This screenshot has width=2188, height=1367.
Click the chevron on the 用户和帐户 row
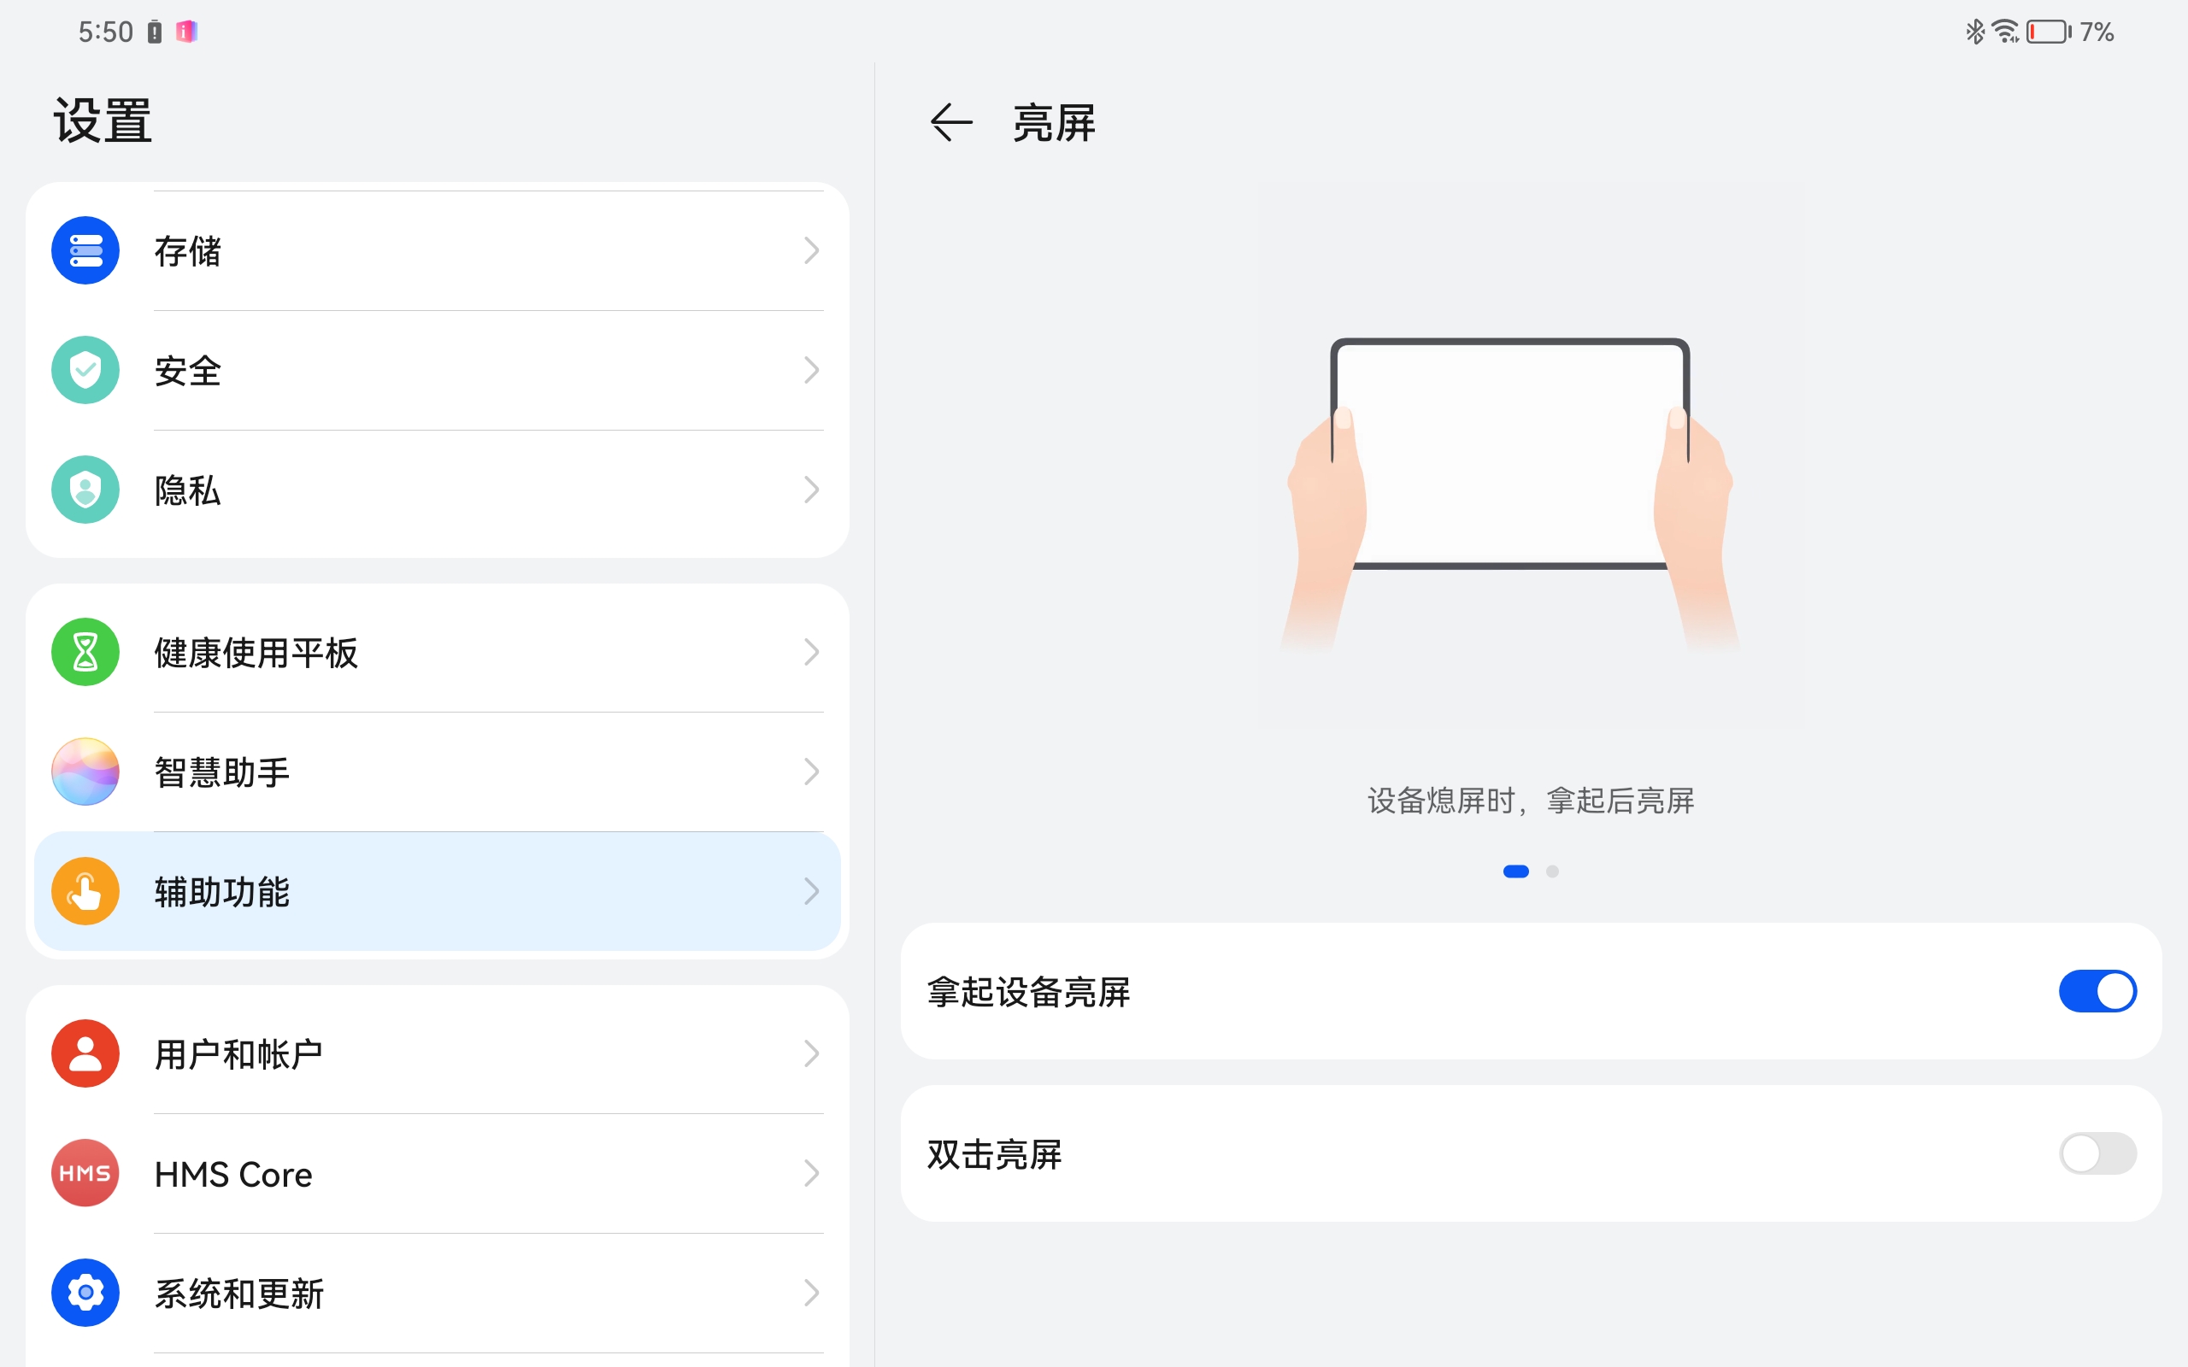pyautogui.click(x=811, y=1053)
